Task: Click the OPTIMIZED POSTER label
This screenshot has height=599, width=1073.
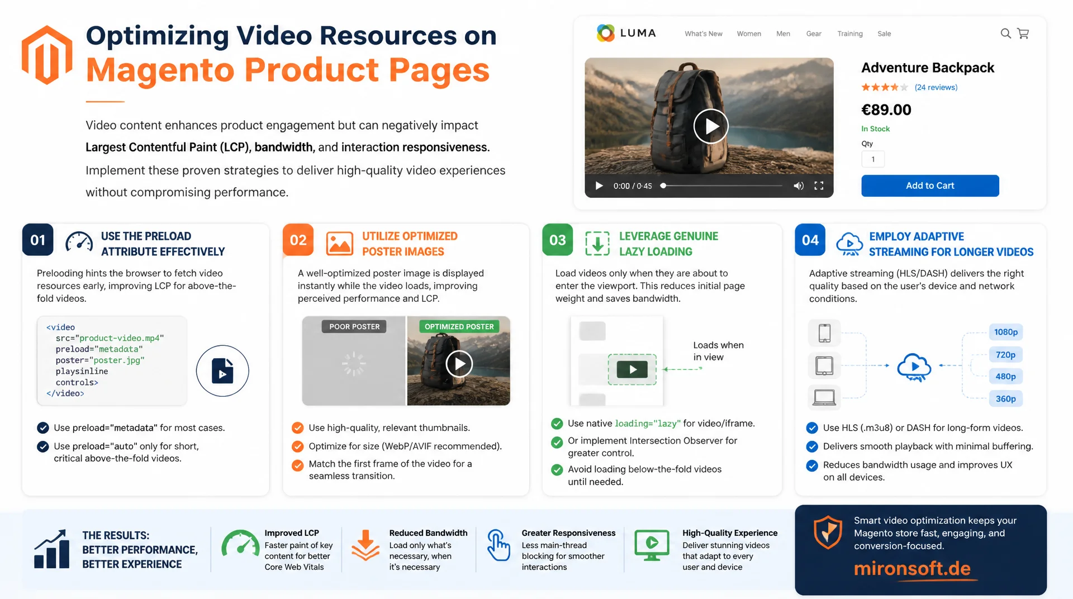Action: tap(459, 326)
